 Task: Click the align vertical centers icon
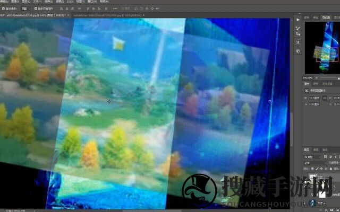tap(93, 8)
